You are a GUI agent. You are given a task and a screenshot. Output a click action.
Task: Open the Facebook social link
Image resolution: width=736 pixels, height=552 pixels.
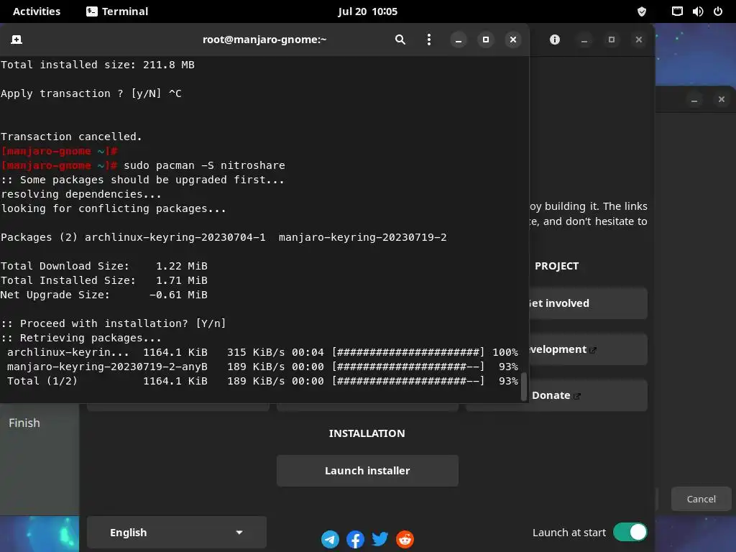[x=355, y=539]
